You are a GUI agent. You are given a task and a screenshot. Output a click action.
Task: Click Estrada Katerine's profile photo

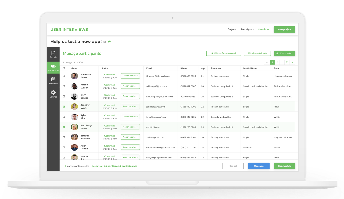(74, 137)
